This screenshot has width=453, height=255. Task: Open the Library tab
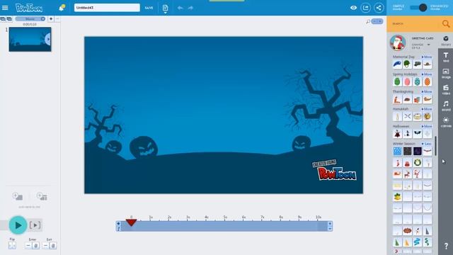[446, 40]
